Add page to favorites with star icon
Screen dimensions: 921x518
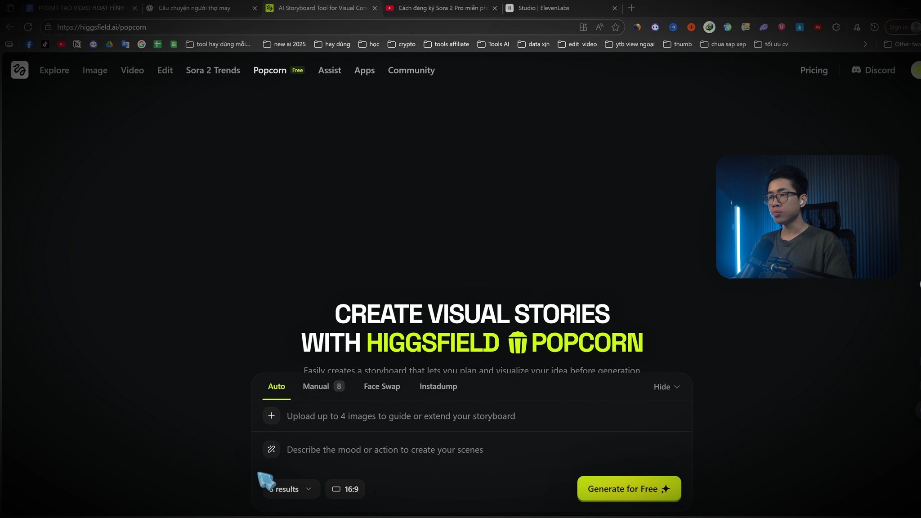click(616, 27)
